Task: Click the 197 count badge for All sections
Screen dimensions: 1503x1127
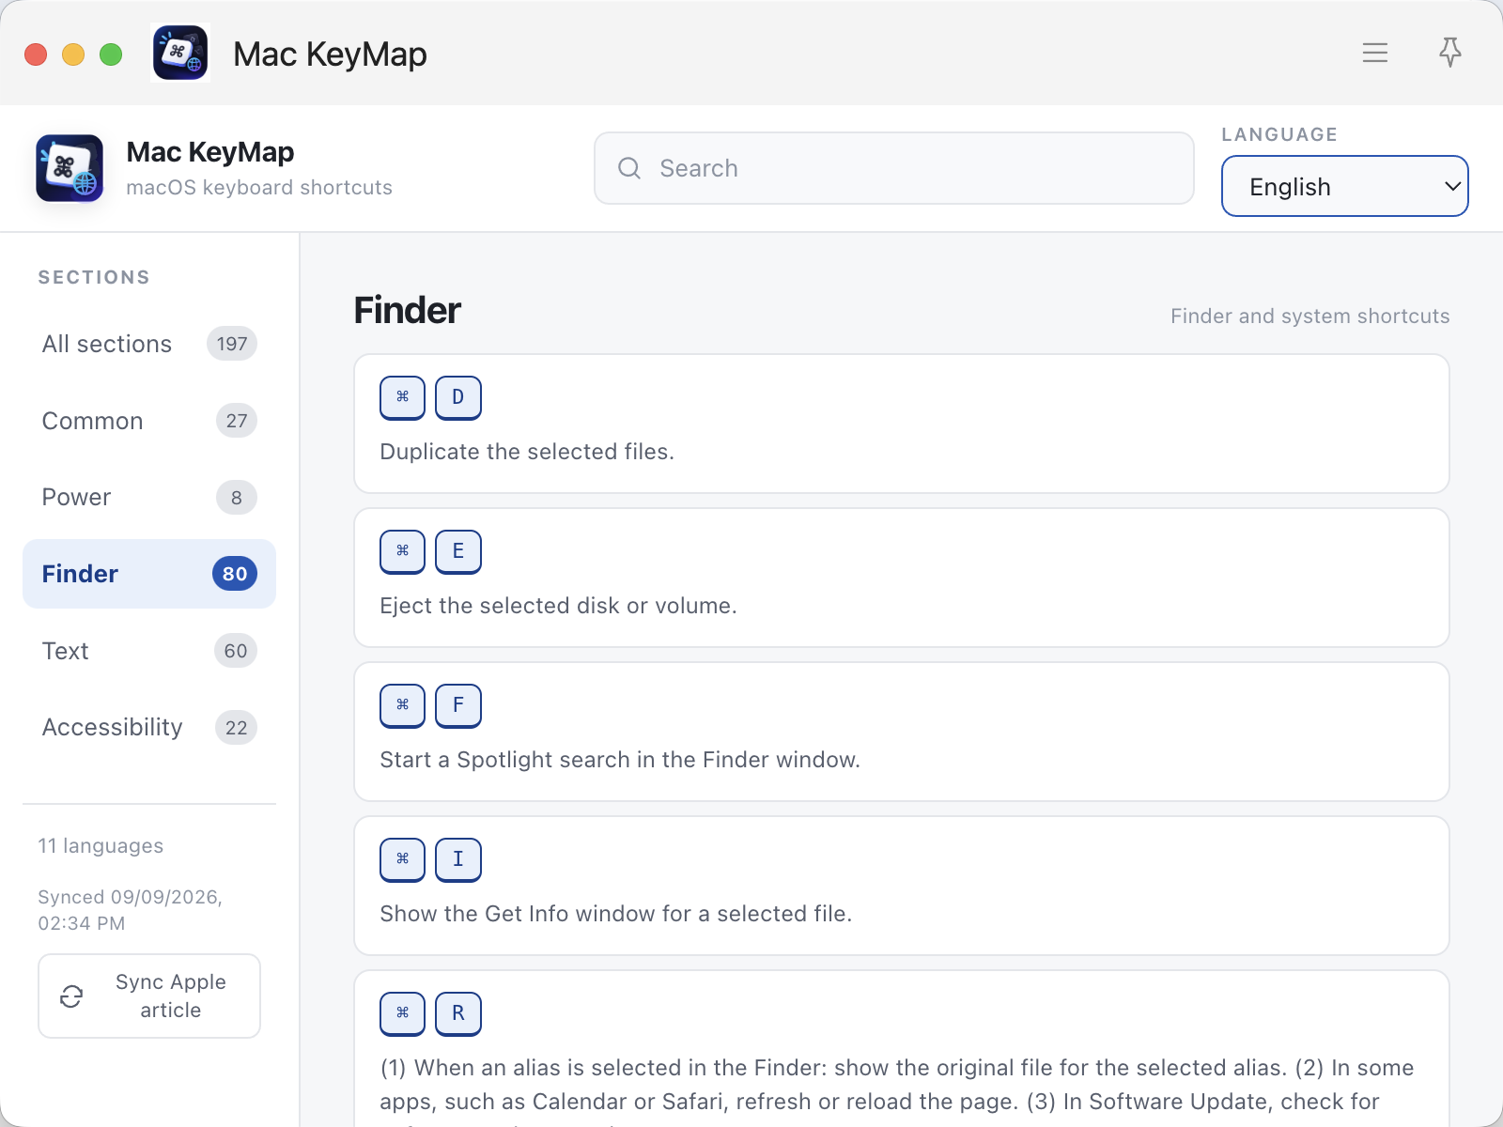Action: (232, 344)
